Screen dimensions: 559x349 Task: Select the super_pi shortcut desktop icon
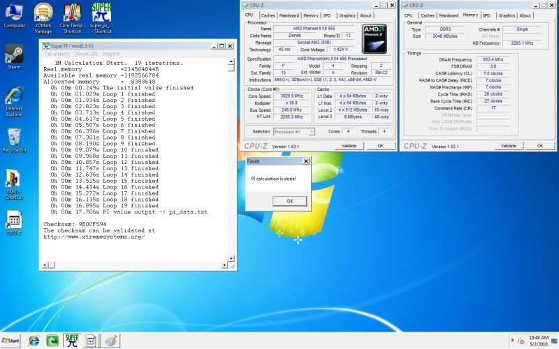click(x=101, y=18)
